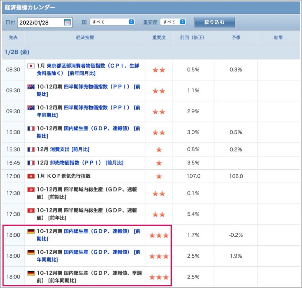Click the 08:30 release time

pos(13,70)
